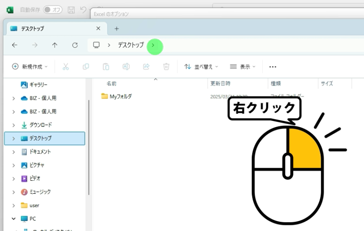
Task: Expand chevron after PC icon in address bar
Action: coord(109,45)
